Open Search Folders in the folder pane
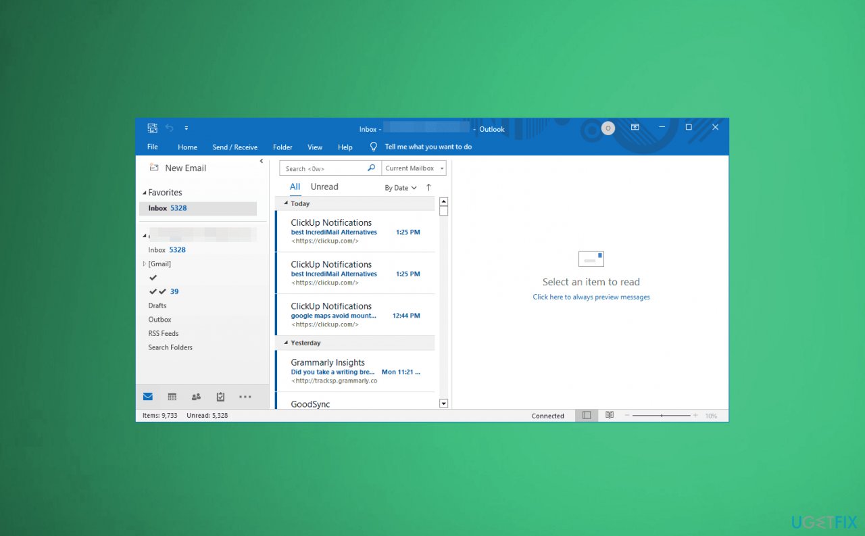 pos(170,347)
